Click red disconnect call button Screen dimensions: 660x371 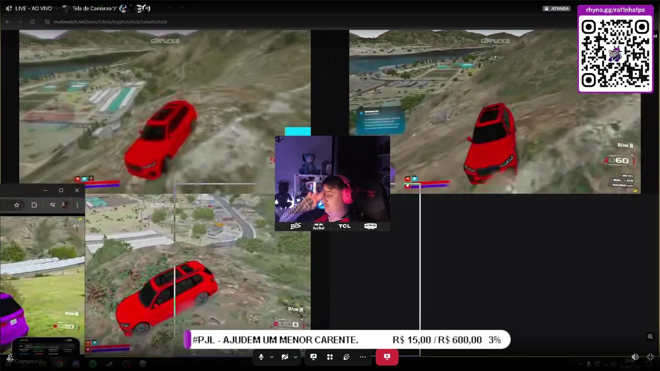387,357
